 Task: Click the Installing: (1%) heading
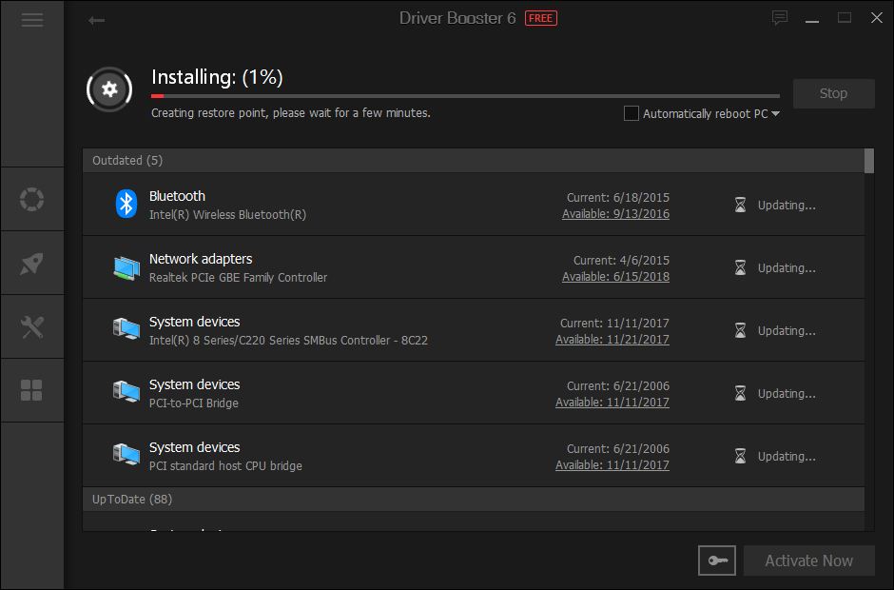click(x=217, y=77)
